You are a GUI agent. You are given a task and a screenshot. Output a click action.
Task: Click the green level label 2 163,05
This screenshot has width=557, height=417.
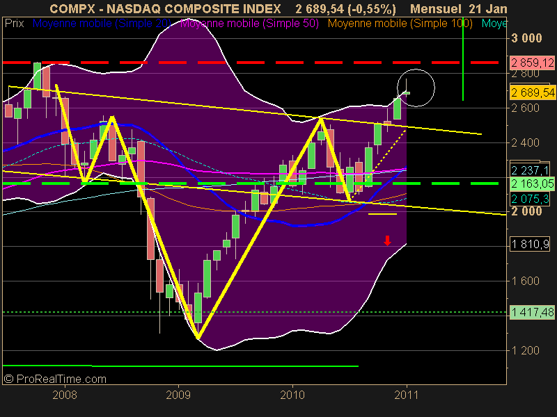(532, 183)
